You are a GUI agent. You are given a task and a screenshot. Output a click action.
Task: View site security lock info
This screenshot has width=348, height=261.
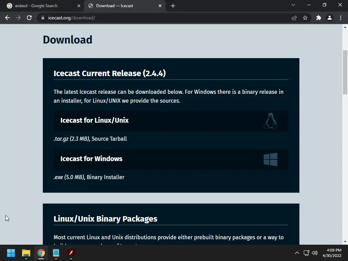(x=43, y=18)
